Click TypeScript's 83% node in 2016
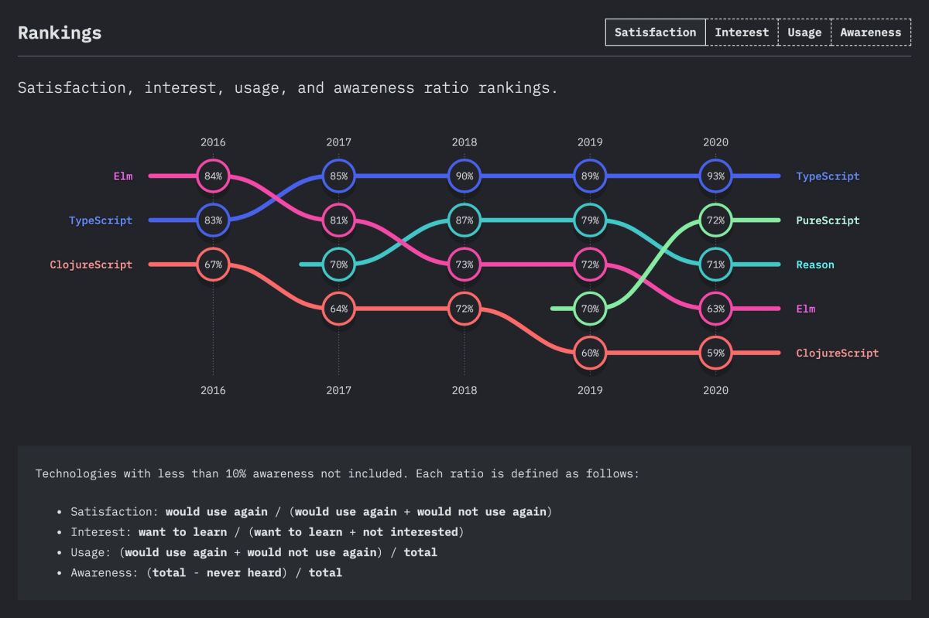Viewport: 929px width, 618px height. (x=213, y=220)
